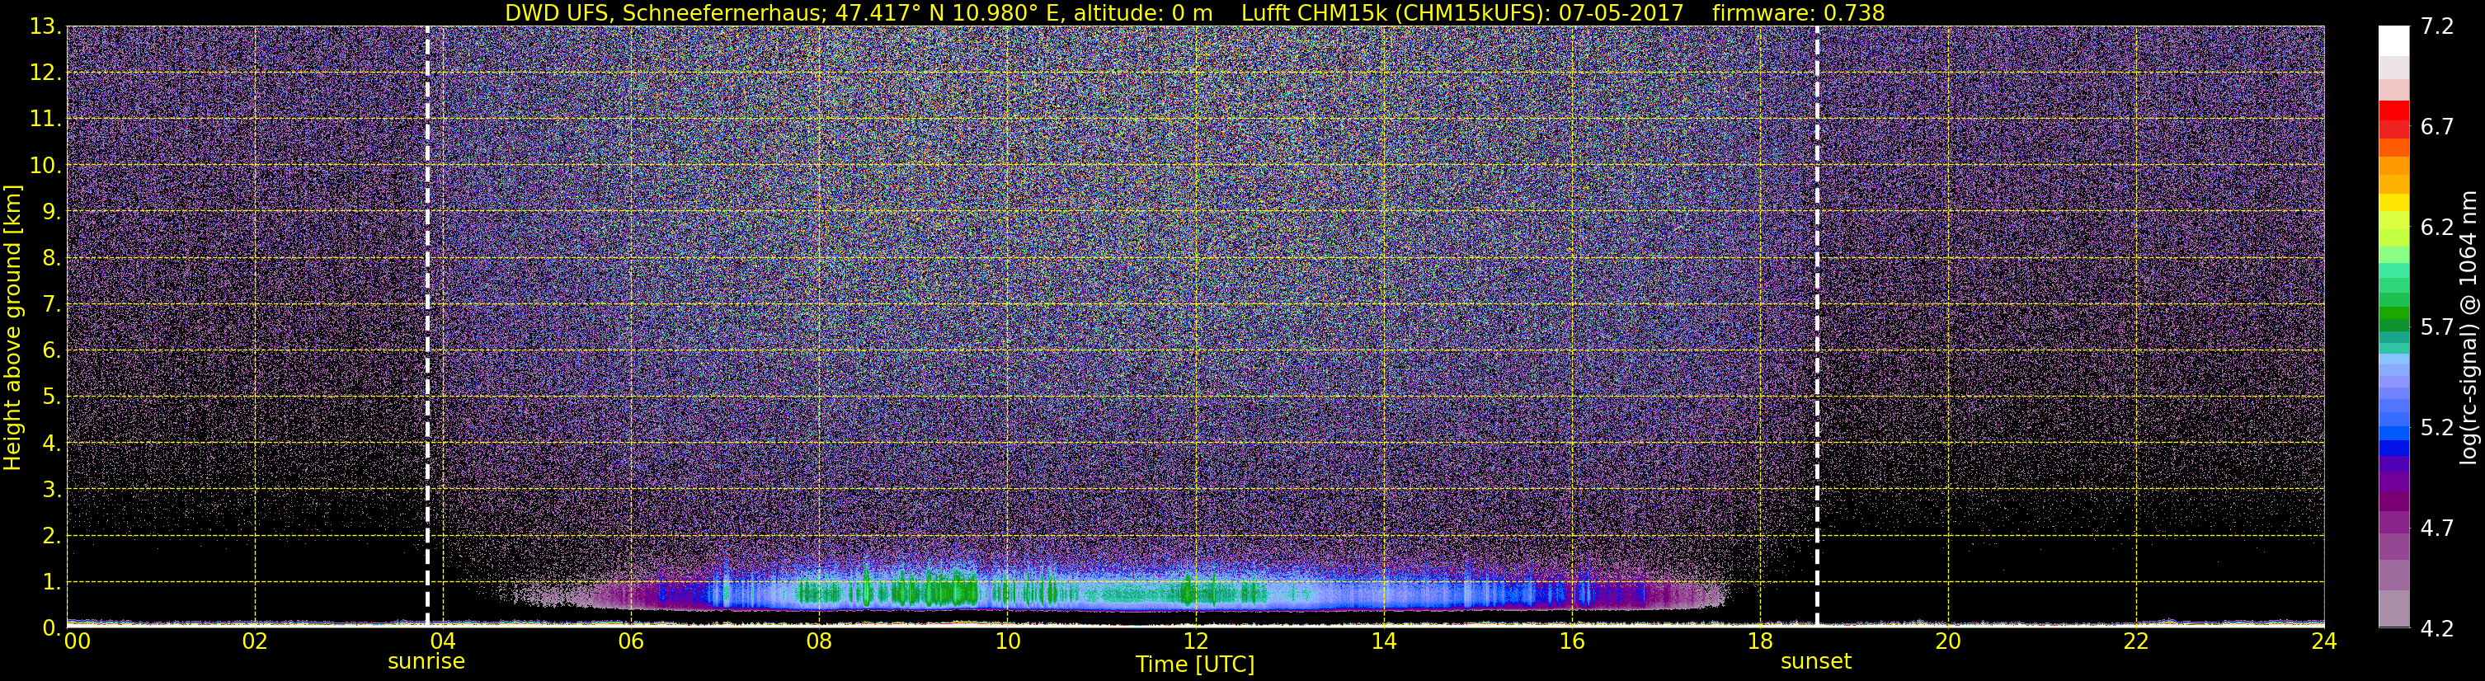Image resolution: width=2485 pixels, height=681 pixels.
Task: Click the white top segment of the colorbar
Action: pyautogui.click(x=2393, y=40)
